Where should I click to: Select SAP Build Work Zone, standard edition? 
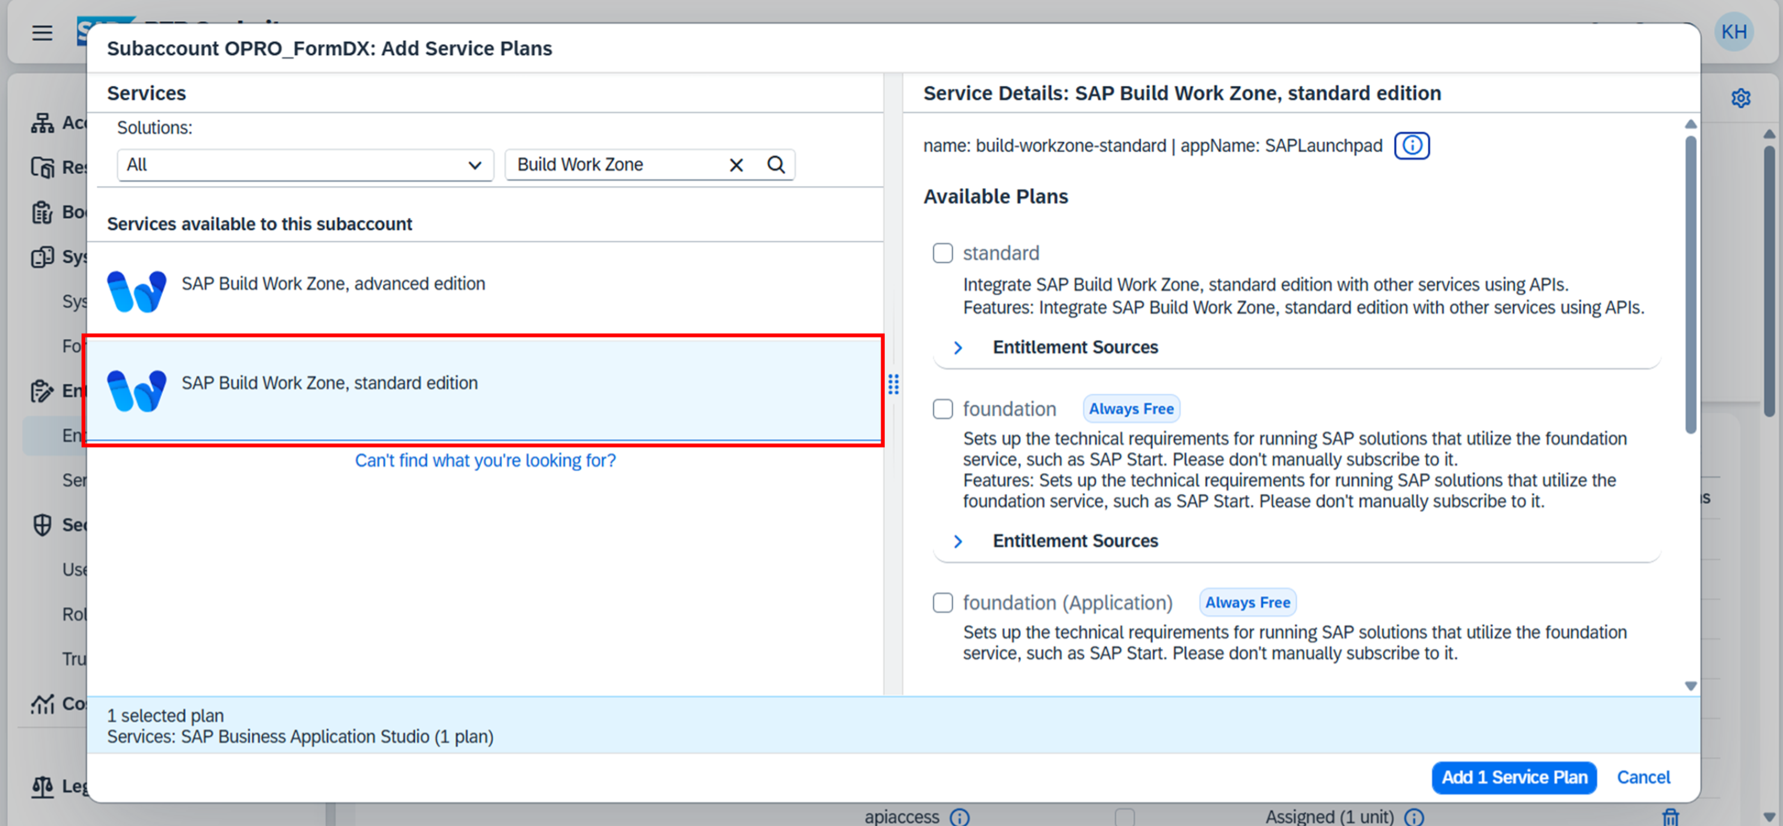click(329, 384)
